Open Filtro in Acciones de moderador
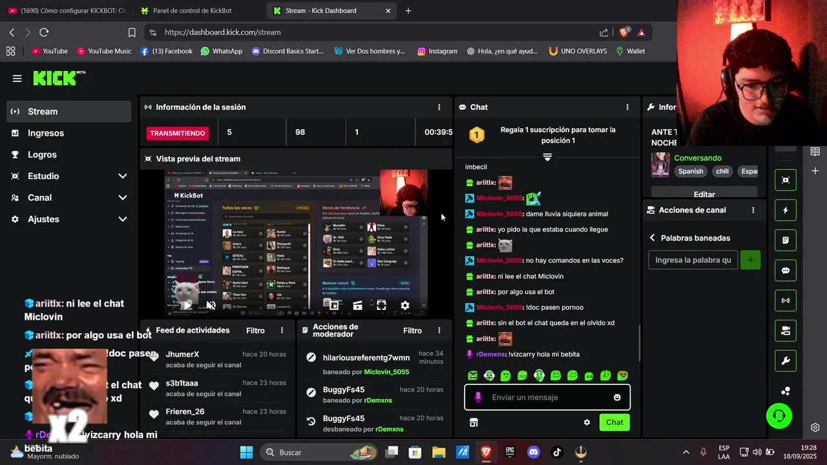The width and height of the screenshot is (827, 465). (x=412, y=330)
